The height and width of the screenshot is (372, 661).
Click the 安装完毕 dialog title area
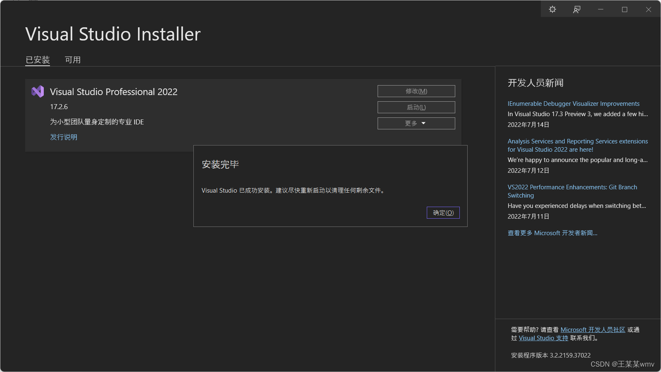pos(221,164)
